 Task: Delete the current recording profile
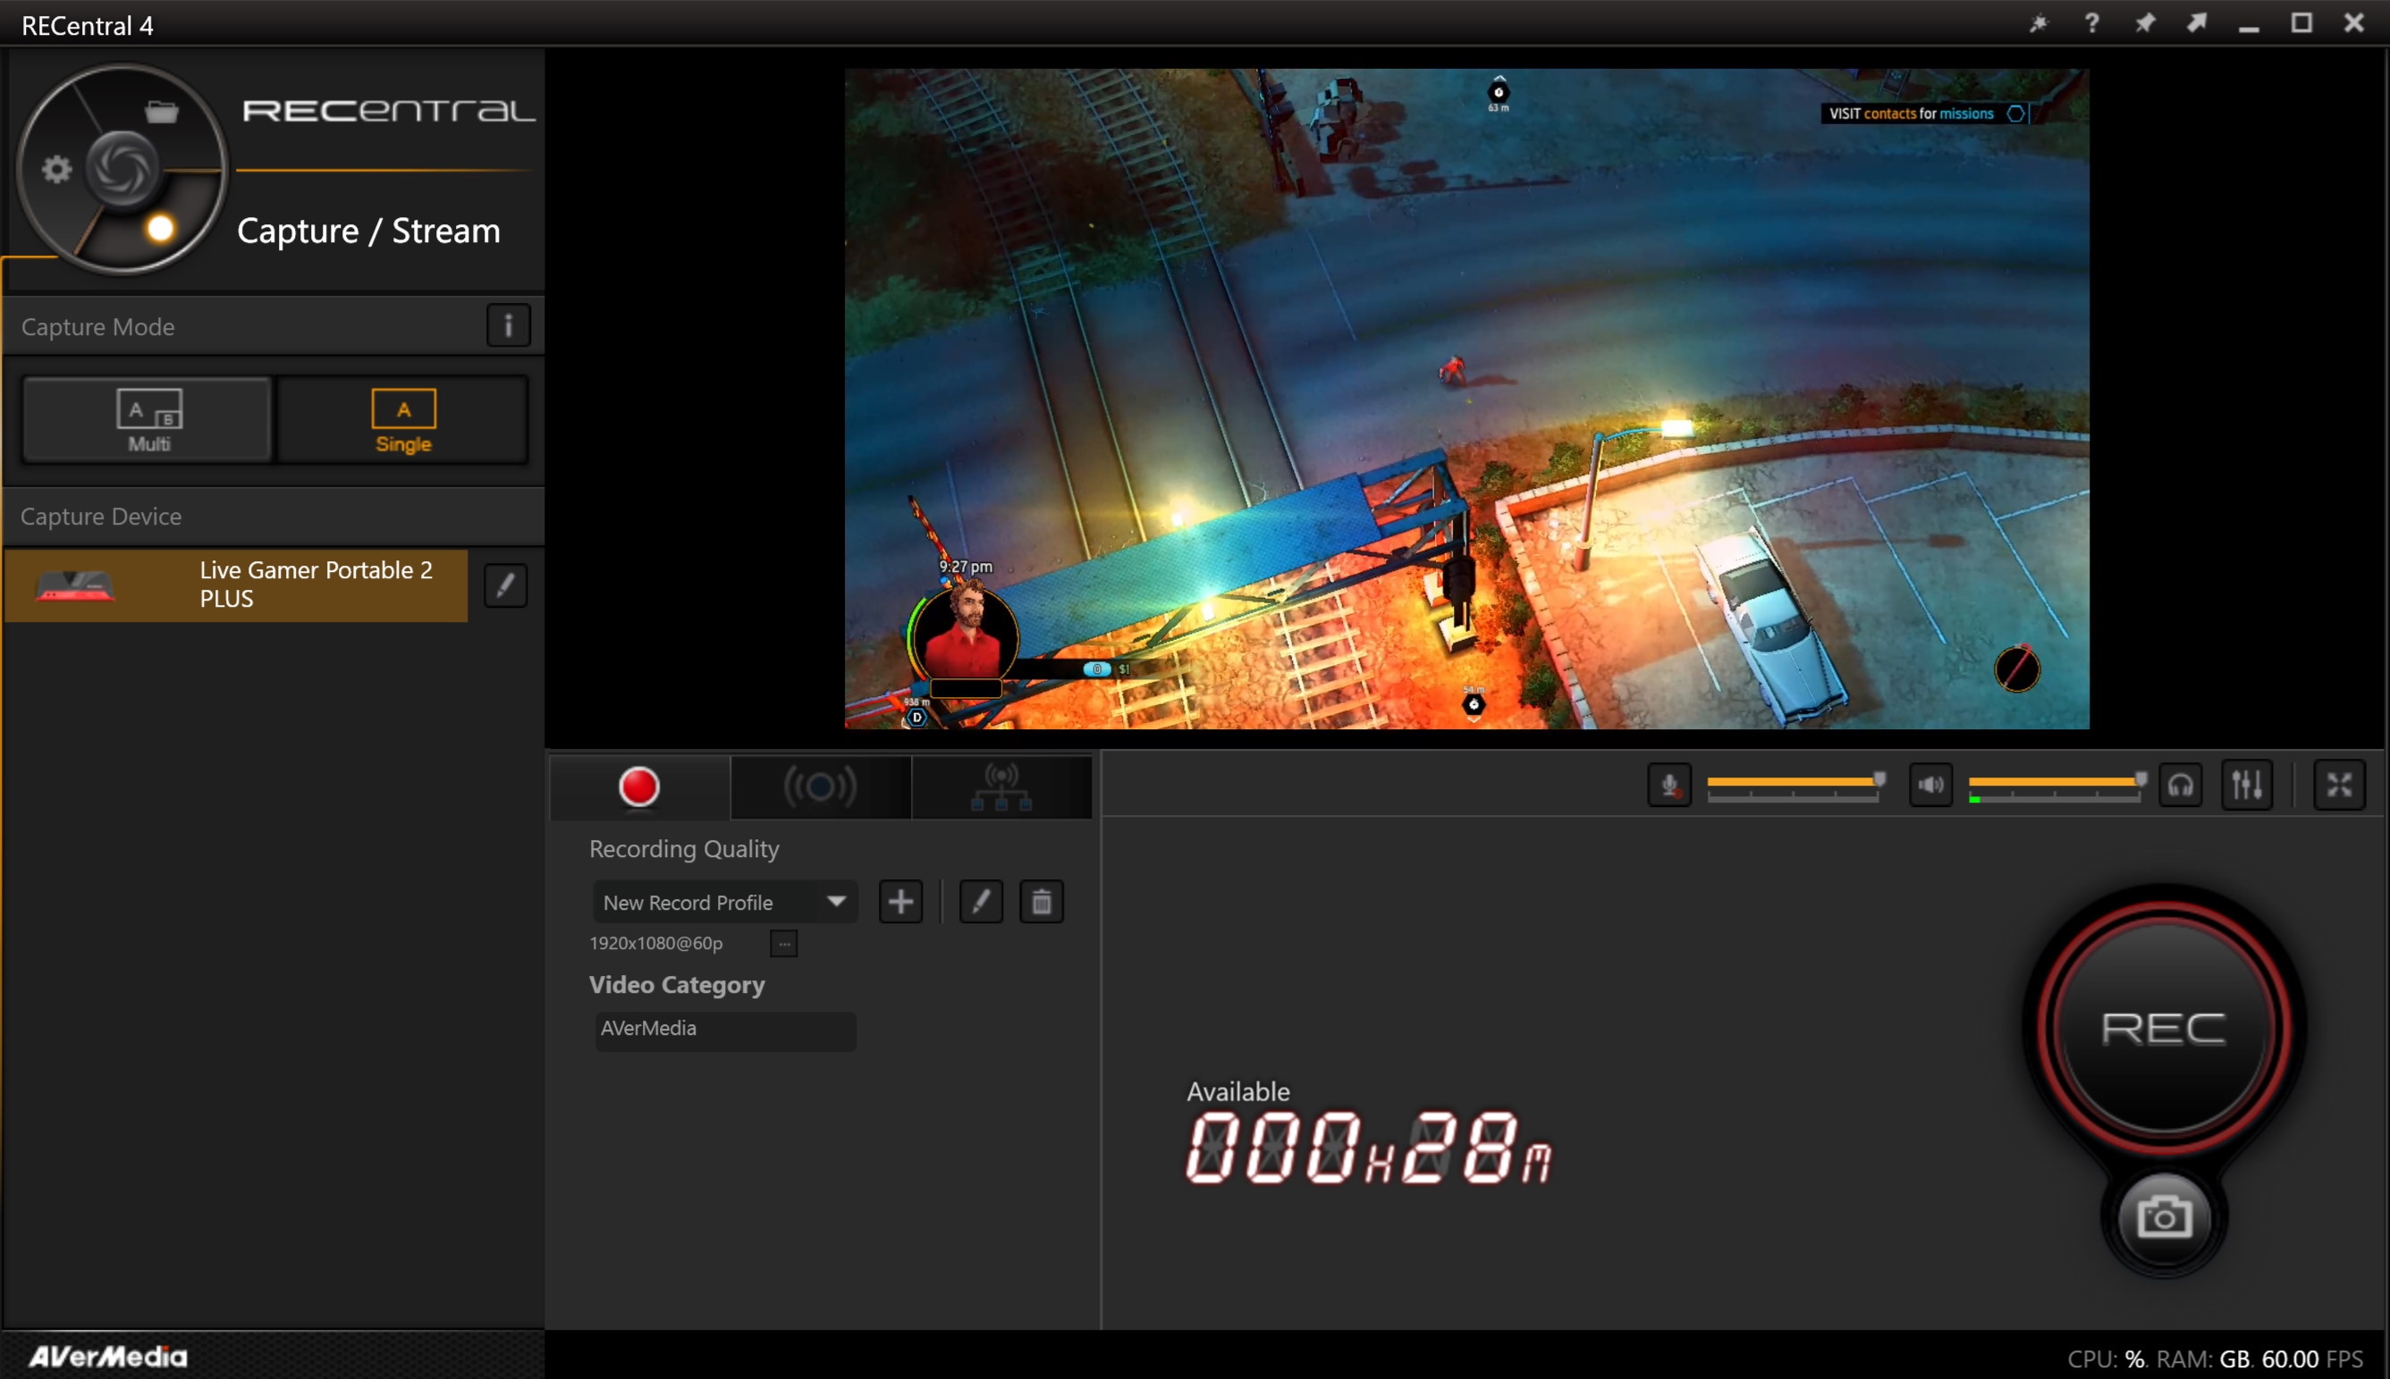pyautogui.click(x=1040, y=901)
